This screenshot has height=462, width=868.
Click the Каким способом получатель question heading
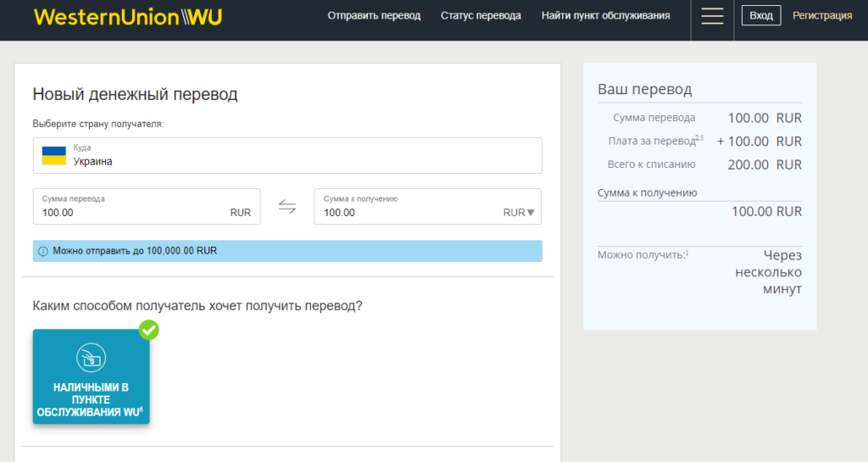click(198, 306)
